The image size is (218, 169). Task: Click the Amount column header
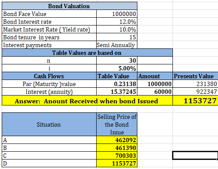(155, 76)
